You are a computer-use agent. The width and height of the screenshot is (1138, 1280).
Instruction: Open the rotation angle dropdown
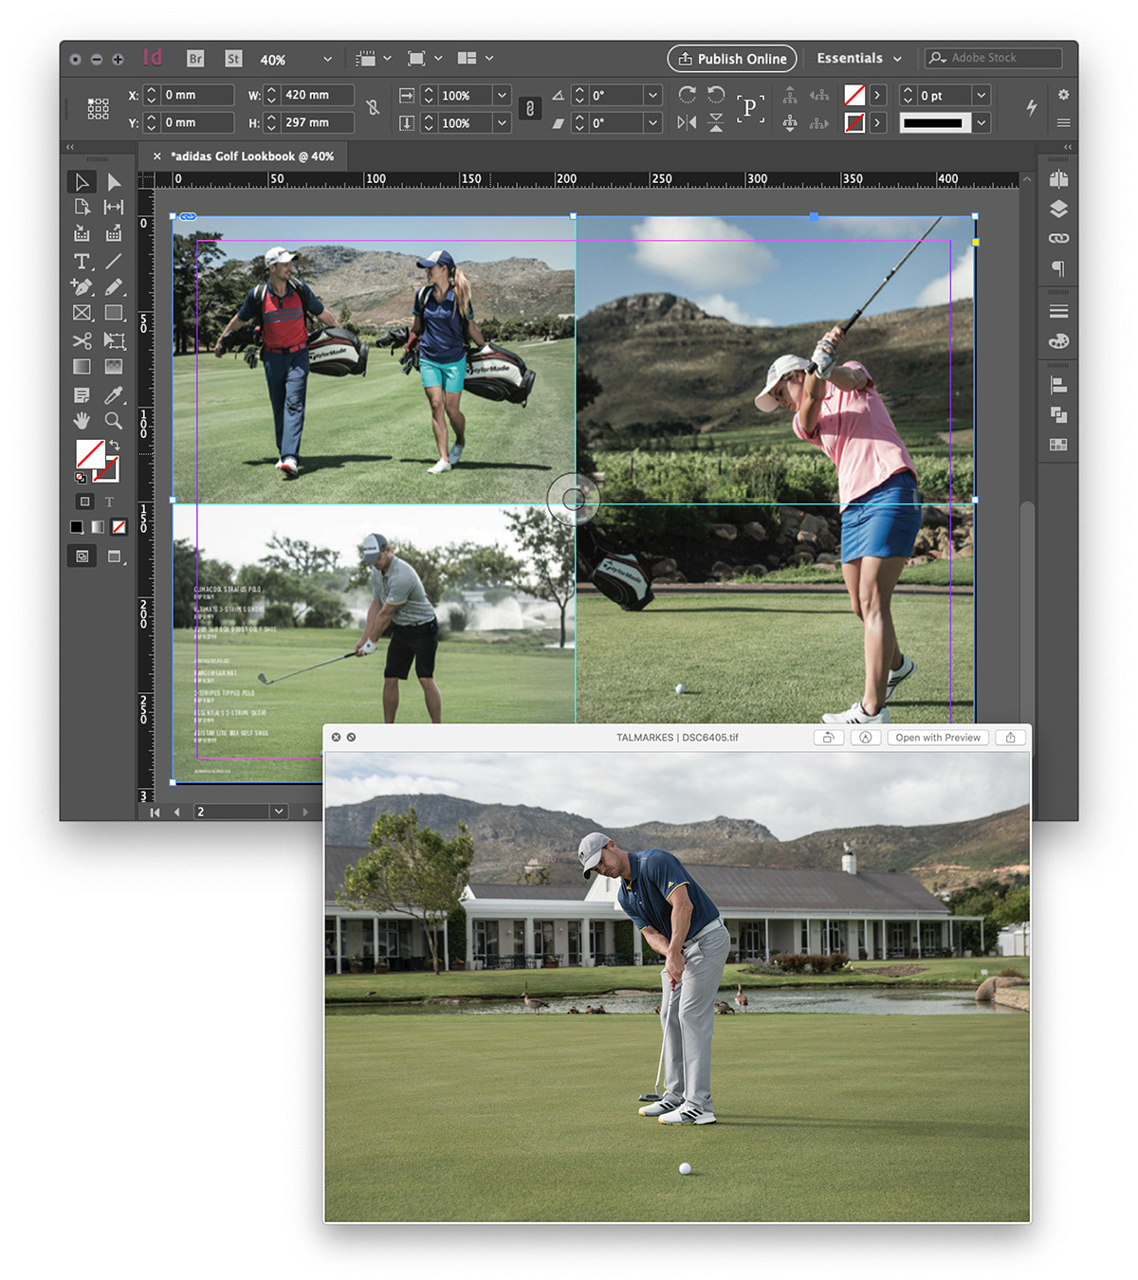(652, 95)
